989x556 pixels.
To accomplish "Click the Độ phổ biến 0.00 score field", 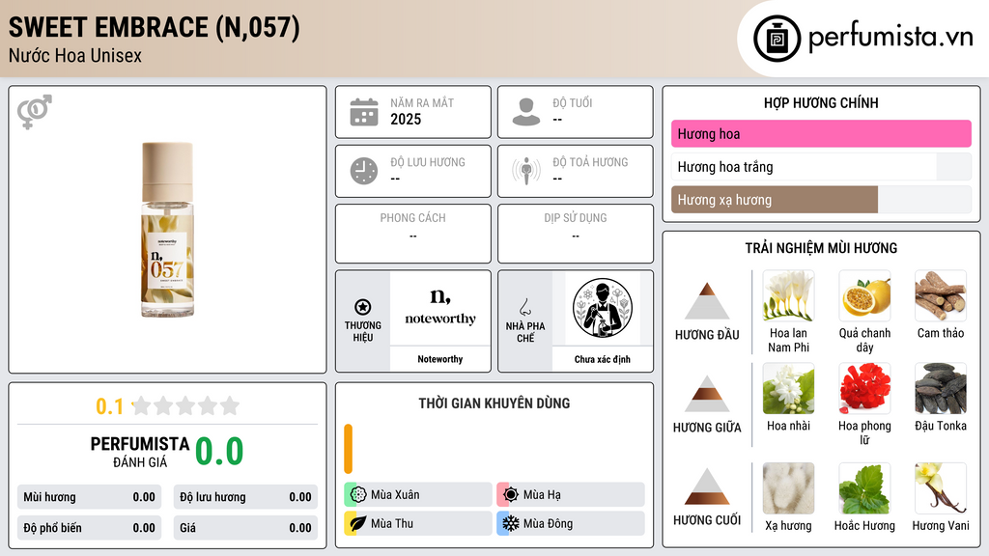I will point(90,528).
